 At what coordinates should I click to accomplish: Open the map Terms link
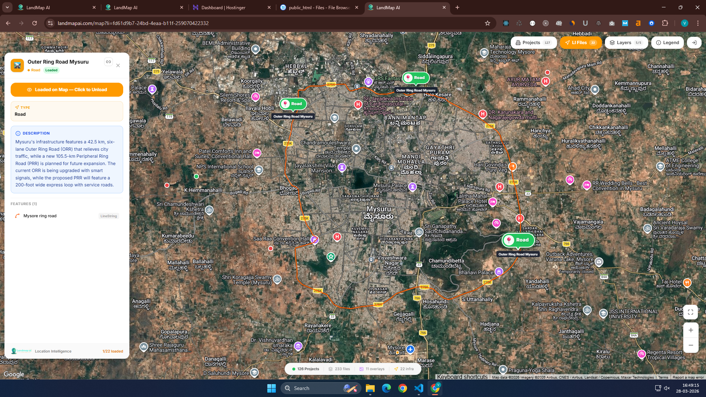pyautogui.click(x=663, y=378)
